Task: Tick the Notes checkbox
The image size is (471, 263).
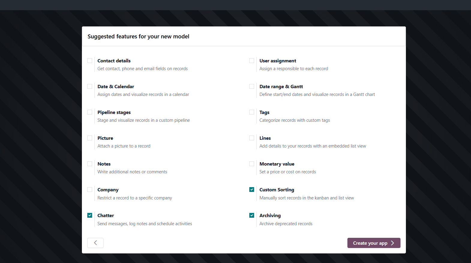Action: pyautogui.click(x=90, y=164)
